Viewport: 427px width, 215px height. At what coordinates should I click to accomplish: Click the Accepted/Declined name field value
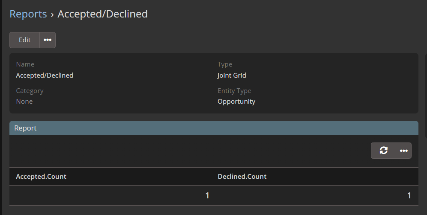pyautogui.click(x=45, y=76)
